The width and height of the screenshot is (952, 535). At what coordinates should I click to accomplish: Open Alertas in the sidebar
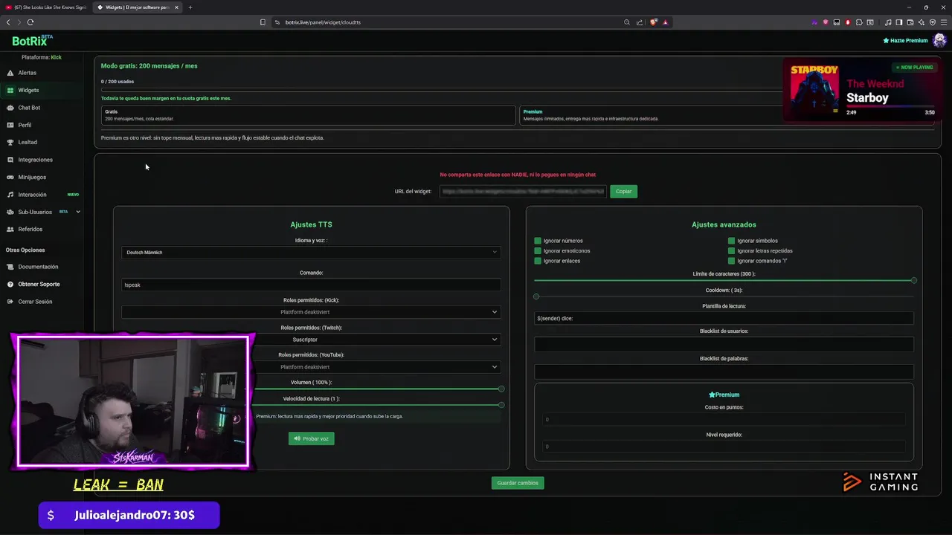tap(27, 73)
